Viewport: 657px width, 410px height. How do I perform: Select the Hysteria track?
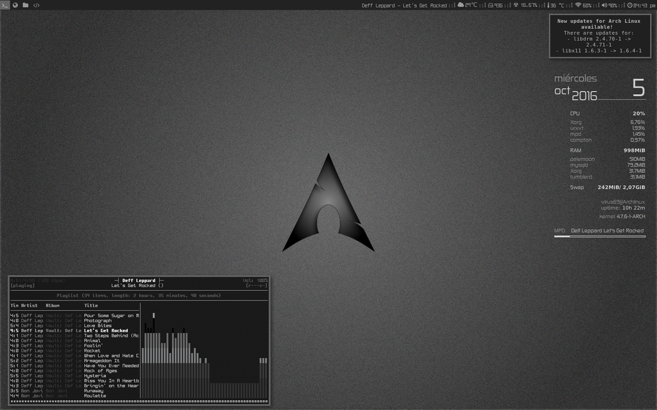pos(74,375)
